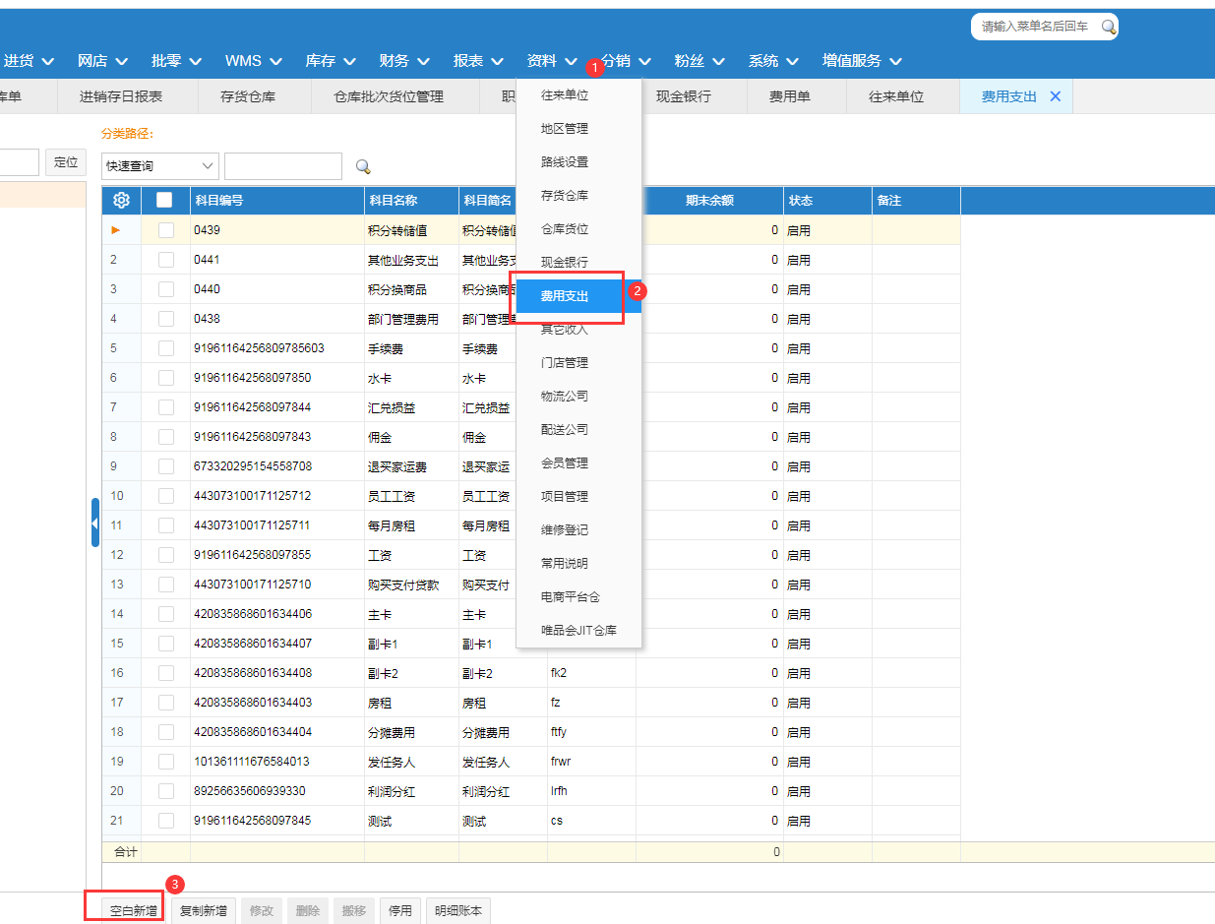
Task: Check the box for row 0438
Action: click(166, 319)
